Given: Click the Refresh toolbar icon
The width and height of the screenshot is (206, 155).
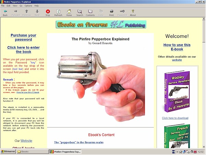Looking at the screenshot, I should pyautogui.click(x=58, y=12).
